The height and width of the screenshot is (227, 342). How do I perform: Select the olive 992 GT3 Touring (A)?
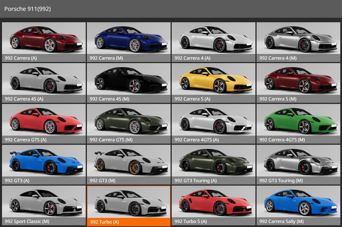pyautogui.click(x=213, y=162)
